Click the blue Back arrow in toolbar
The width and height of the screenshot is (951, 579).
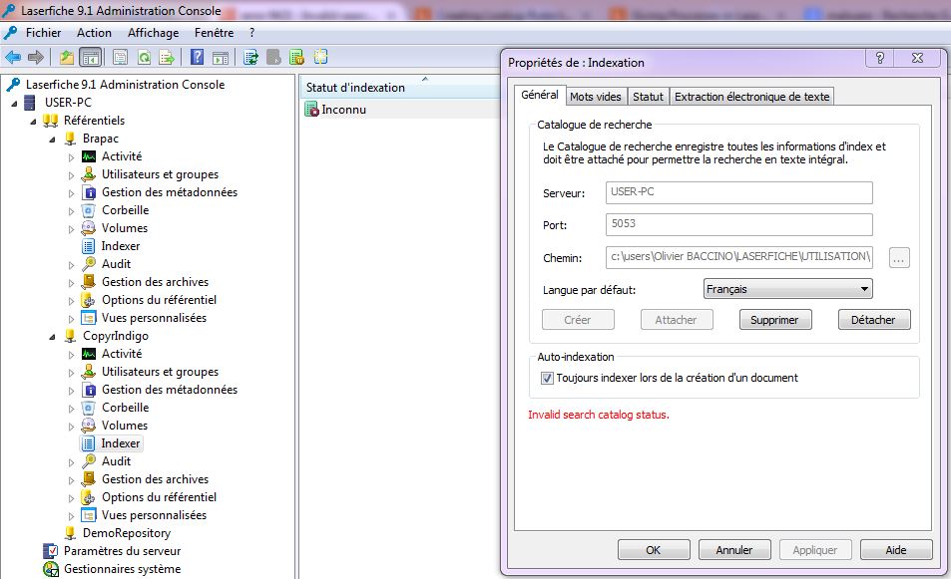(13, 58)
